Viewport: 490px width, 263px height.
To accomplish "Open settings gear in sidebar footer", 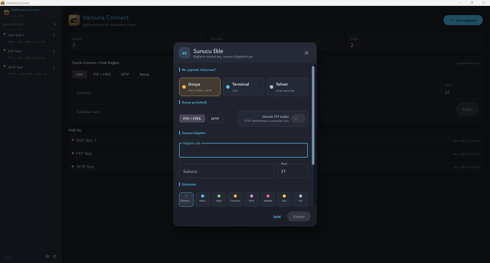I will 55,256.
